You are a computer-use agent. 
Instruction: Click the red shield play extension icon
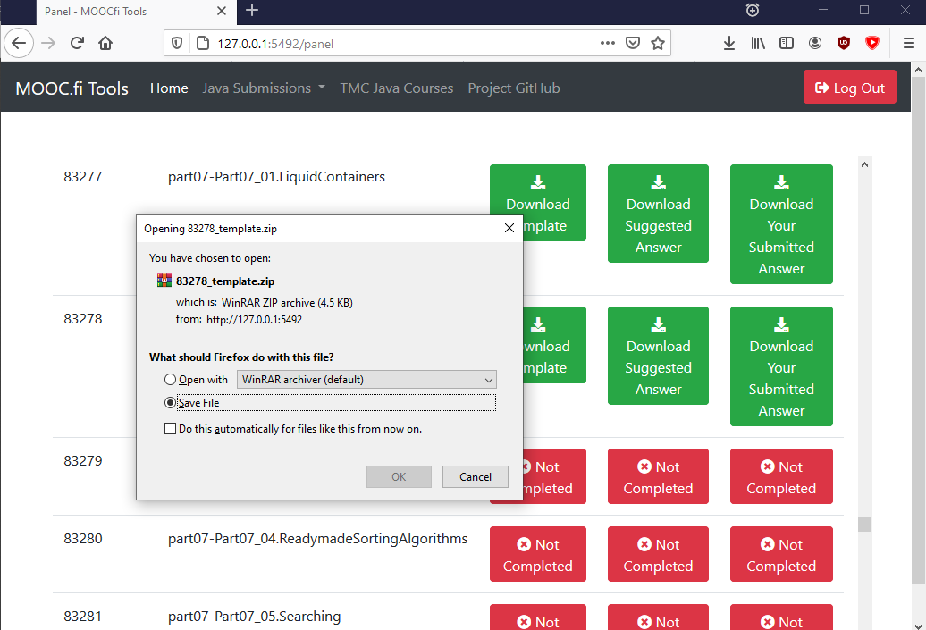(x=872, y=43)
